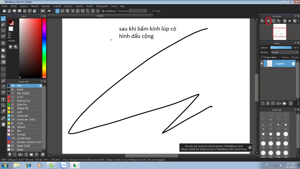This screenshot has height=169, width=300.
Task: Open the Correction dropdown
Action: tap(138, 11)
